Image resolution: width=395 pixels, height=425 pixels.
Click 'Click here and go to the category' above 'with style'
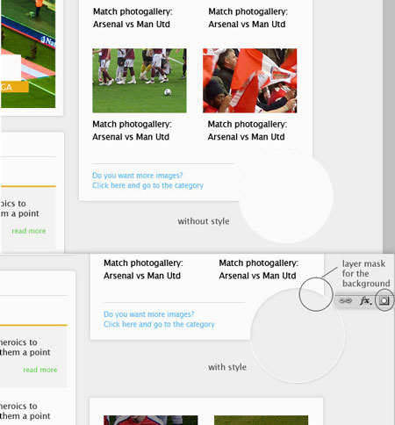[159, 324]
